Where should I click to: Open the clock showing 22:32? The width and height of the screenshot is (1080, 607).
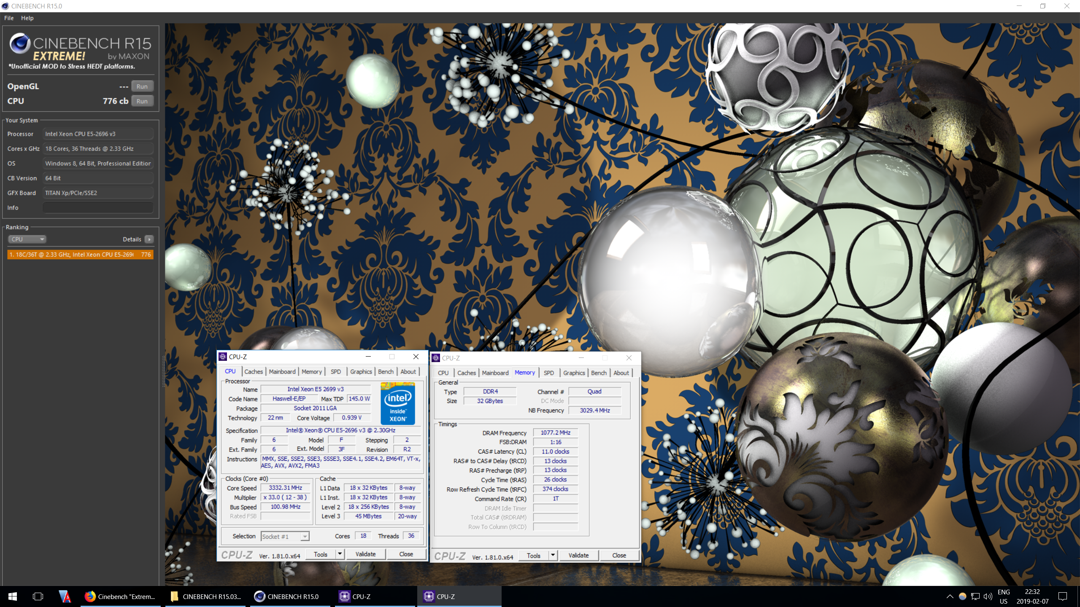tap(1032, 596)
